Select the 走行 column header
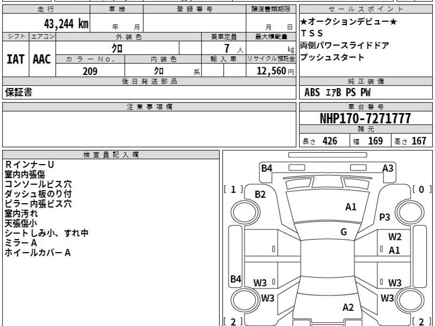 coord(46,9)
